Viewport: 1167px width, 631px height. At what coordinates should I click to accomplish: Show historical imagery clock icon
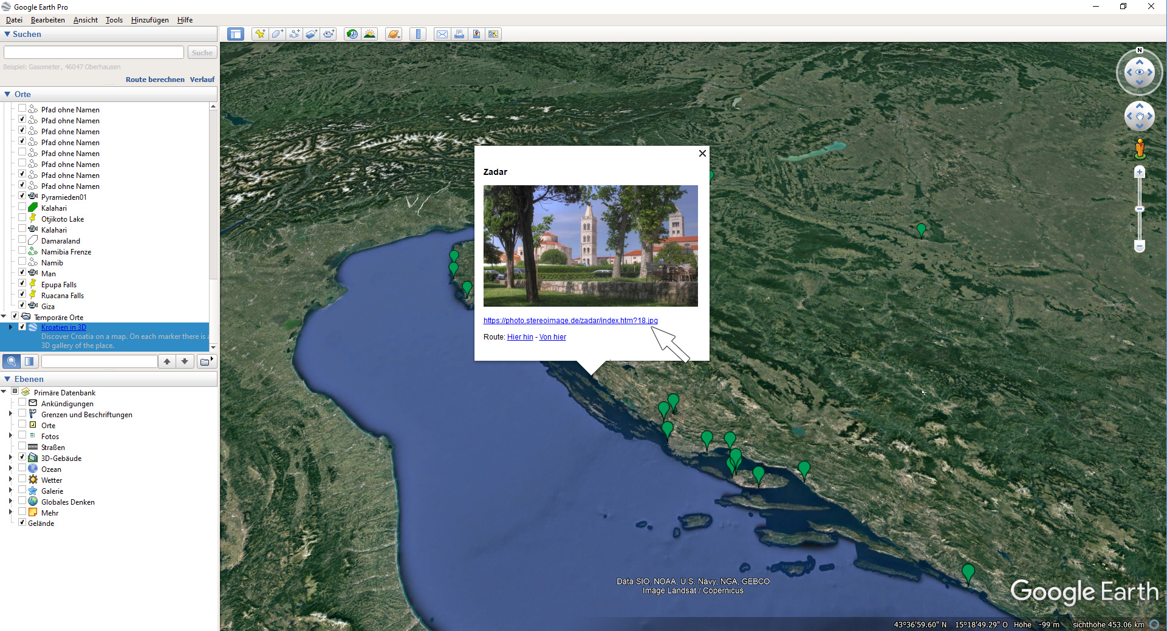tap(352, 34)
